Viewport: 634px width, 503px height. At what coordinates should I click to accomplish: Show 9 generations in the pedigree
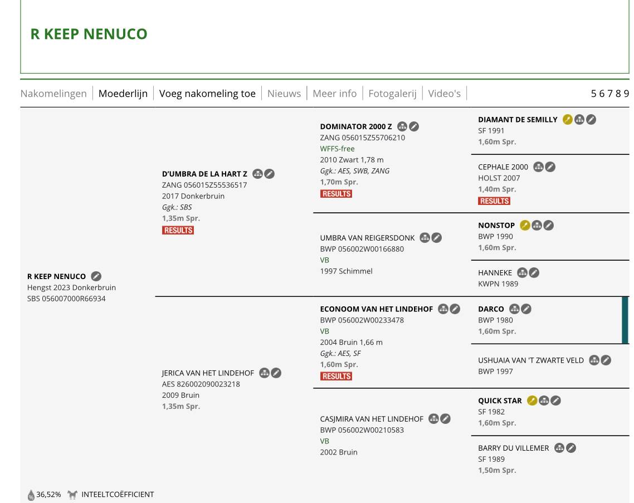coord(626,93)
